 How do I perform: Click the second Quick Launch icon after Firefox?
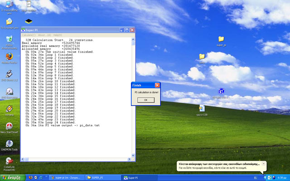click(36, 178)
